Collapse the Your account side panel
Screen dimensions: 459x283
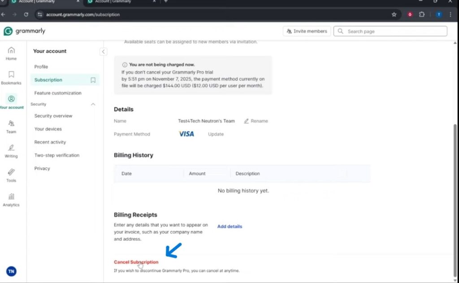tap(104, 52)
